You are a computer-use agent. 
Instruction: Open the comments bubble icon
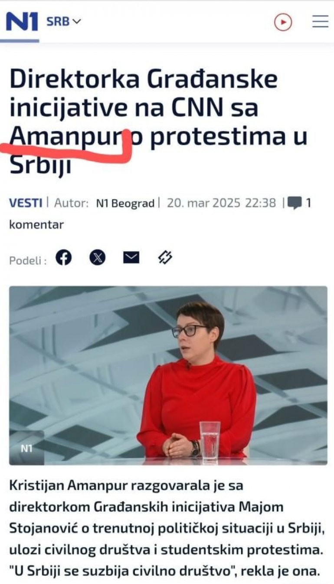click(295, 203)
